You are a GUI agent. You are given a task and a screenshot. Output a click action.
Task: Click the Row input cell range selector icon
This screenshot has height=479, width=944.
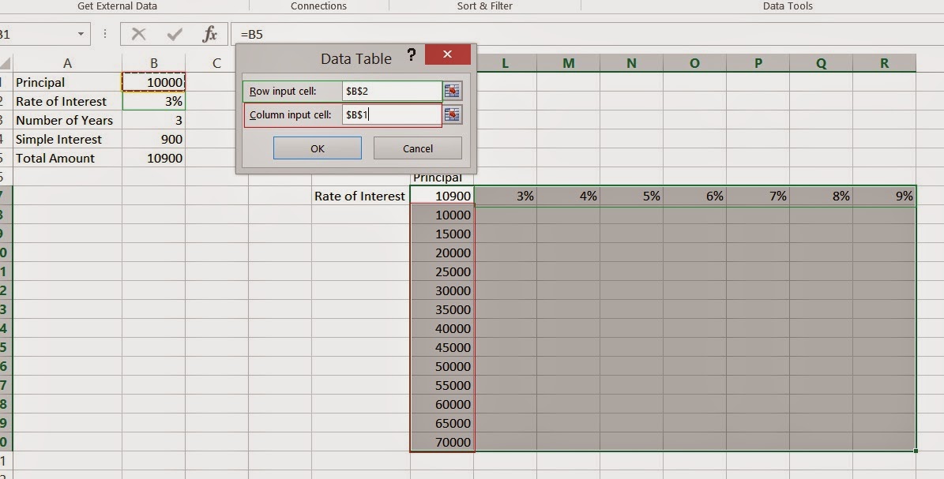point(453,91)
